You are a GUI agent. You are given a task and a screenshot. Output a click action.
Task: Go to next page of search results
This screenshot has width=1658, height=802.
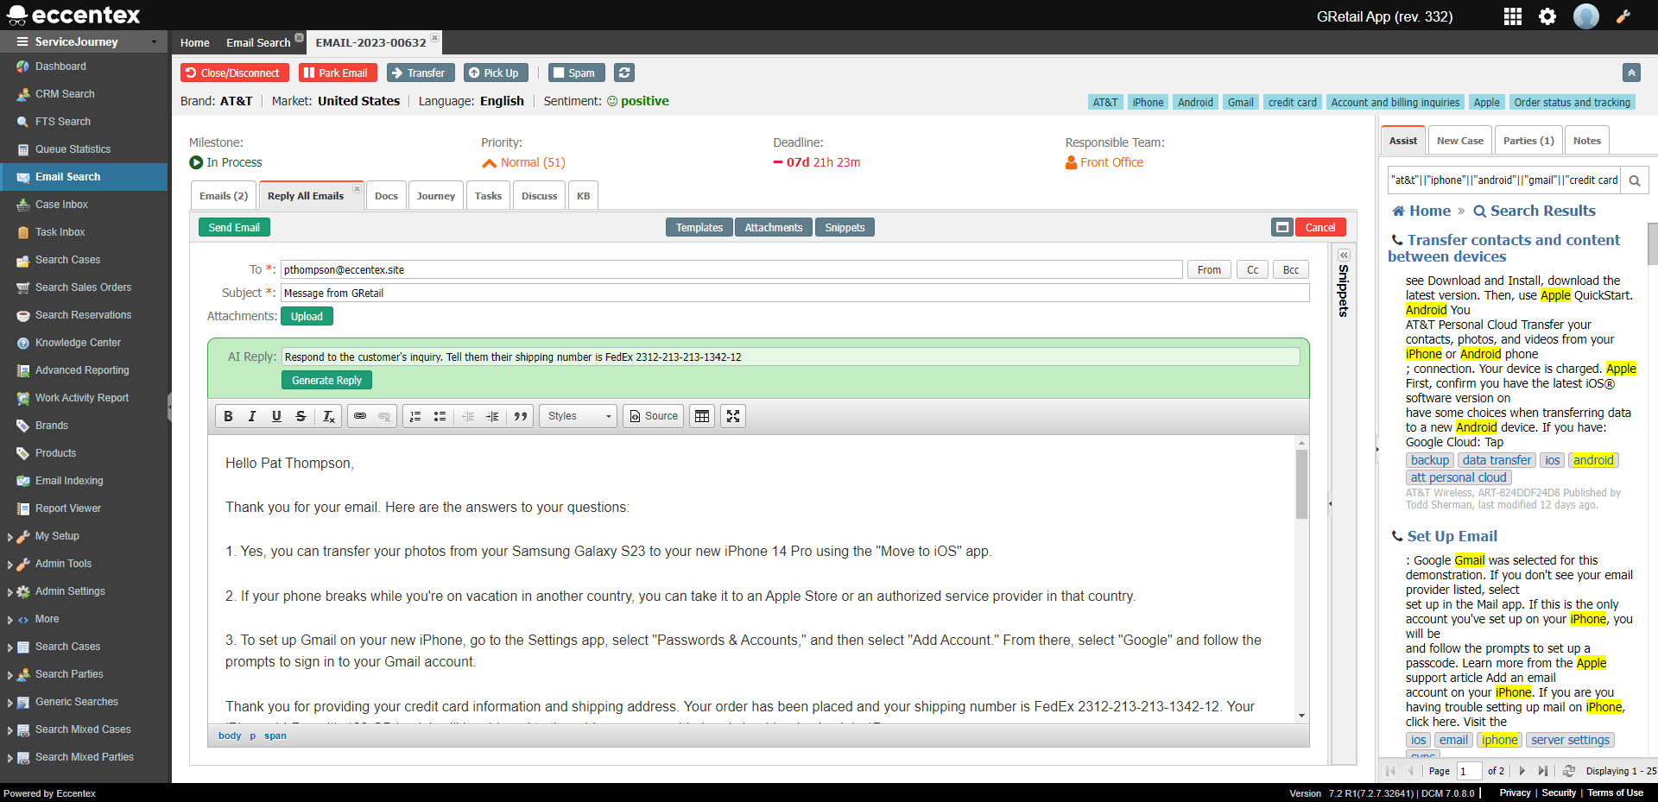(1522, 771)
